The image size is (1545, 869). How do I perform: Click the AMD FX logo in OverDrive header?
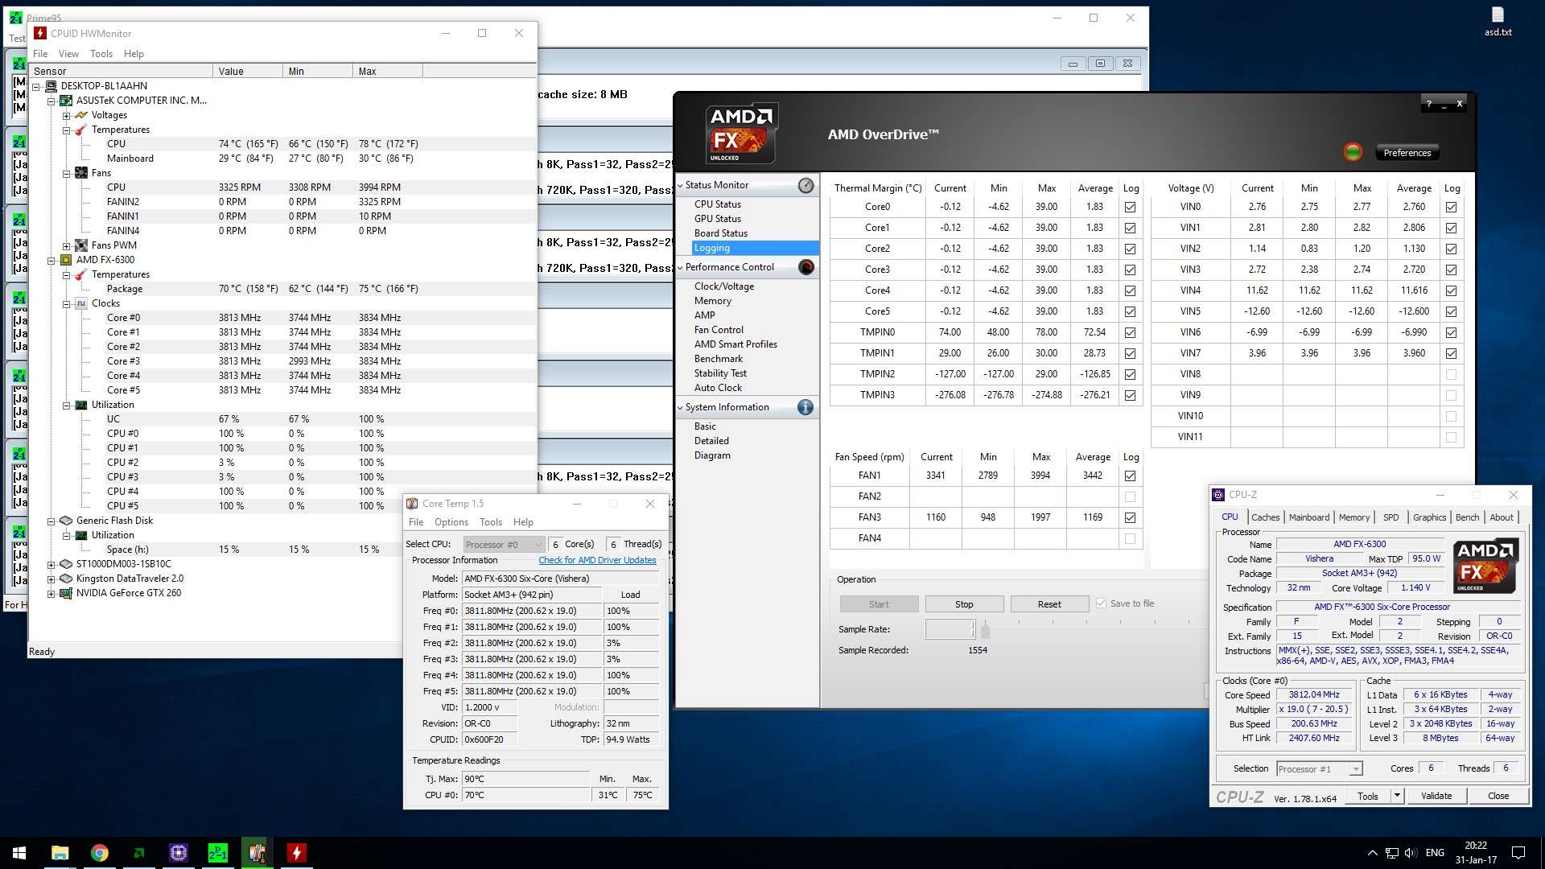(741, 134)
